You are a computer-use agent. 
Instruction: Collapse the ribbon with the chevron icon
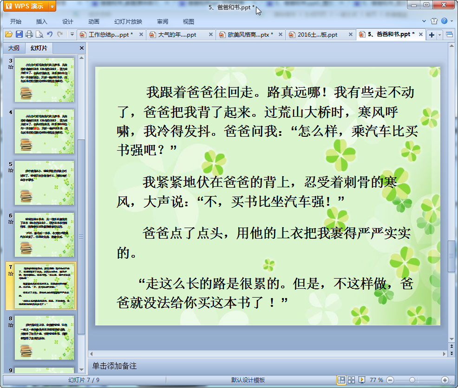424,21
